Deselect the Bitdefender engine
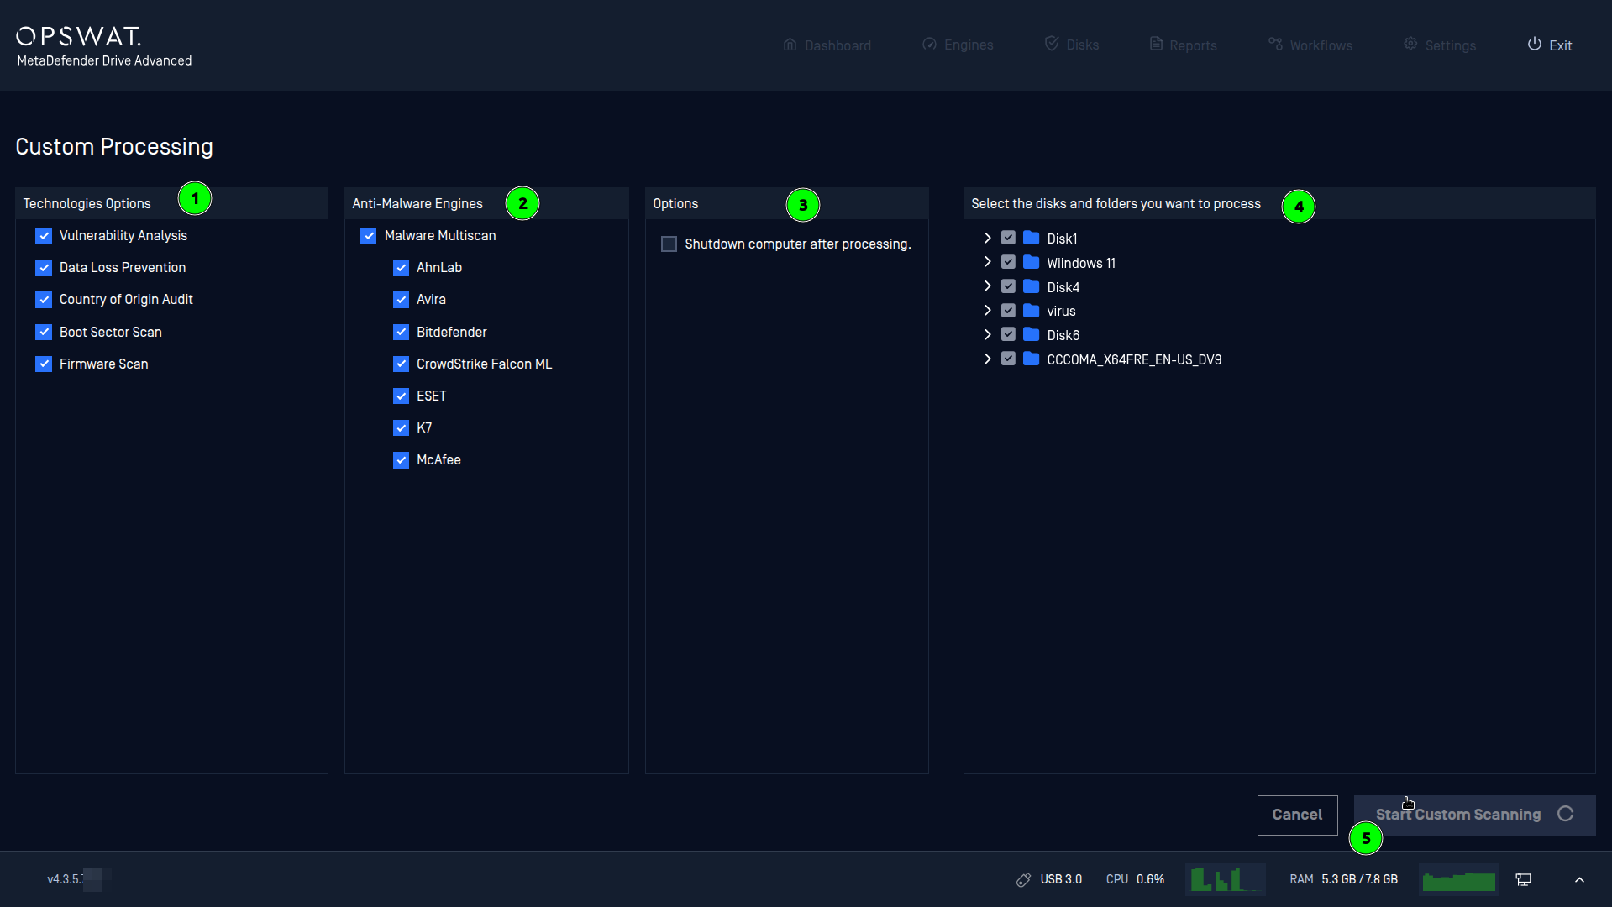 click(x=401, y=333)
